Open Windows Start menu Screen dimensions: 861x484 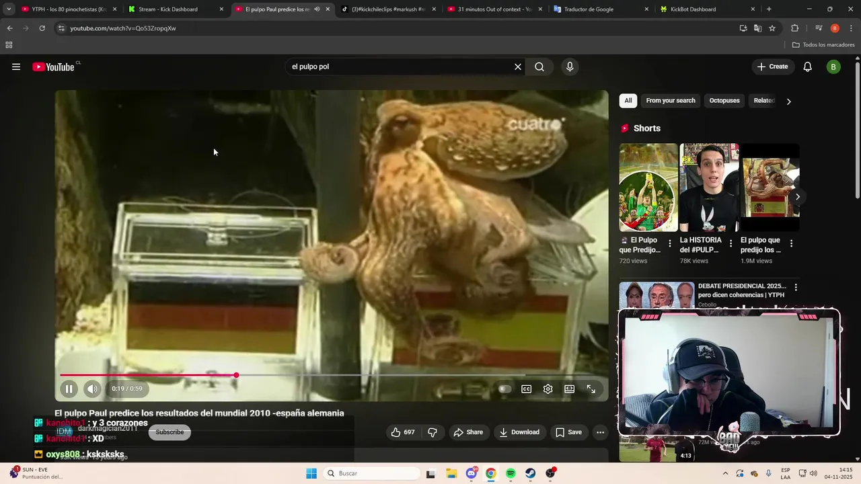[311, 473]
